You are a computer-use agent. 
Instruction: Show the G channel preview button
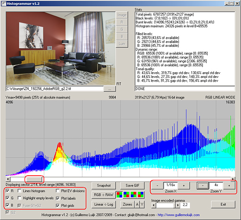[122, 29]
